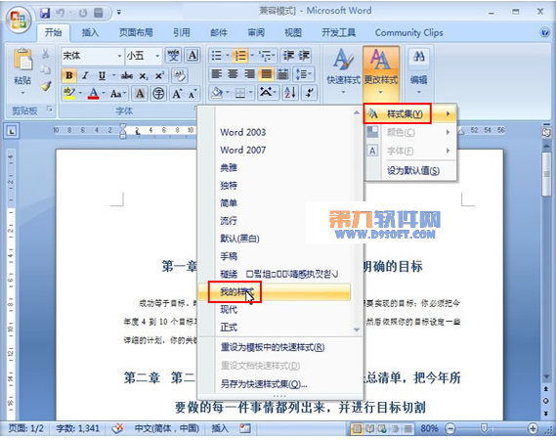Click the first-line indent marker on ruler
The width and height of the screenshot is (556, 440).
(x=123, y=127)
